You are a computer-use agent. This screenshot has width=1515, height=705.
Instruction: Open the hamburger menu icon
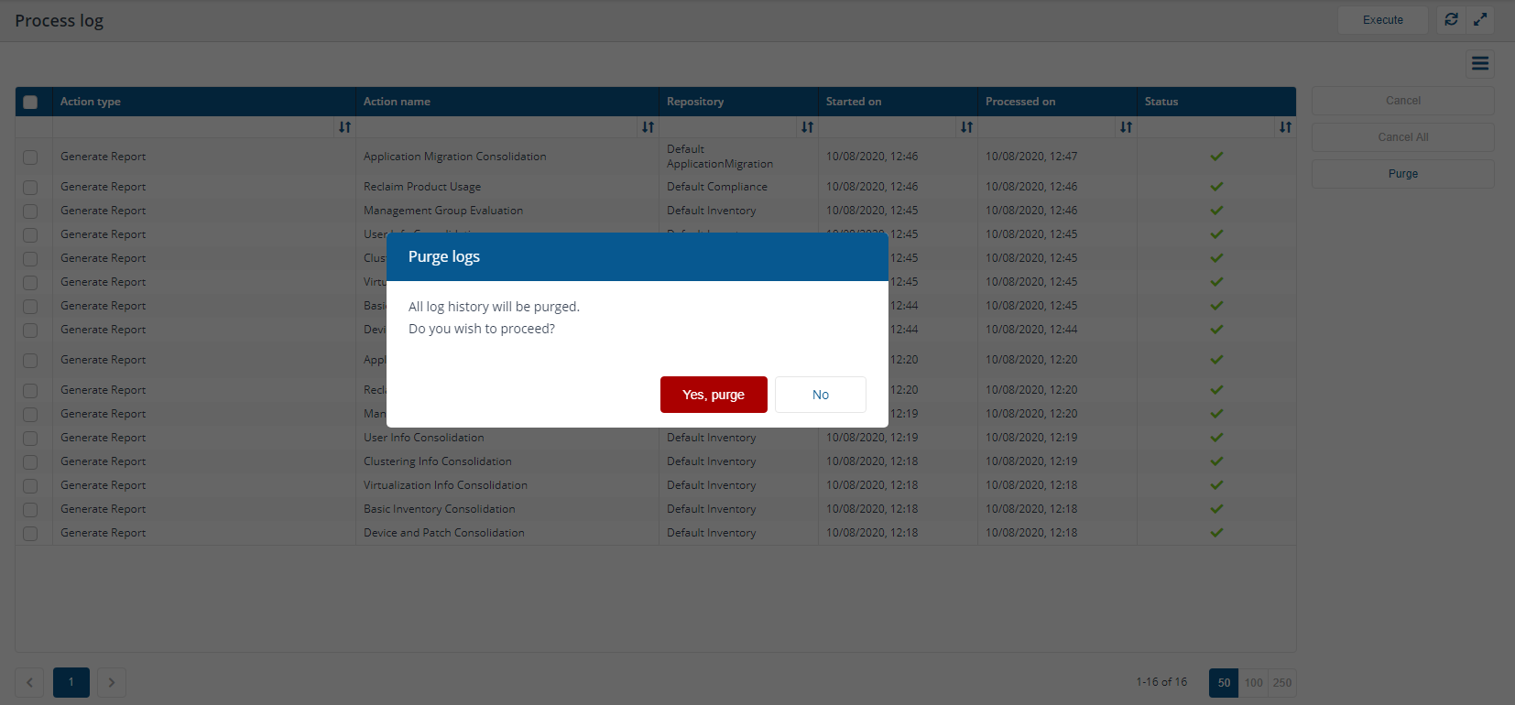[x=1480, y=63]
